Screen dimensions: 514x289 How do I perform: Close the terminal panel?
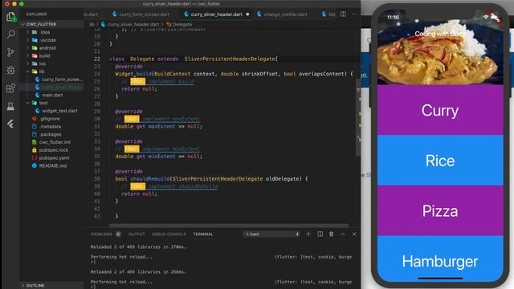(x=354, y=234)
